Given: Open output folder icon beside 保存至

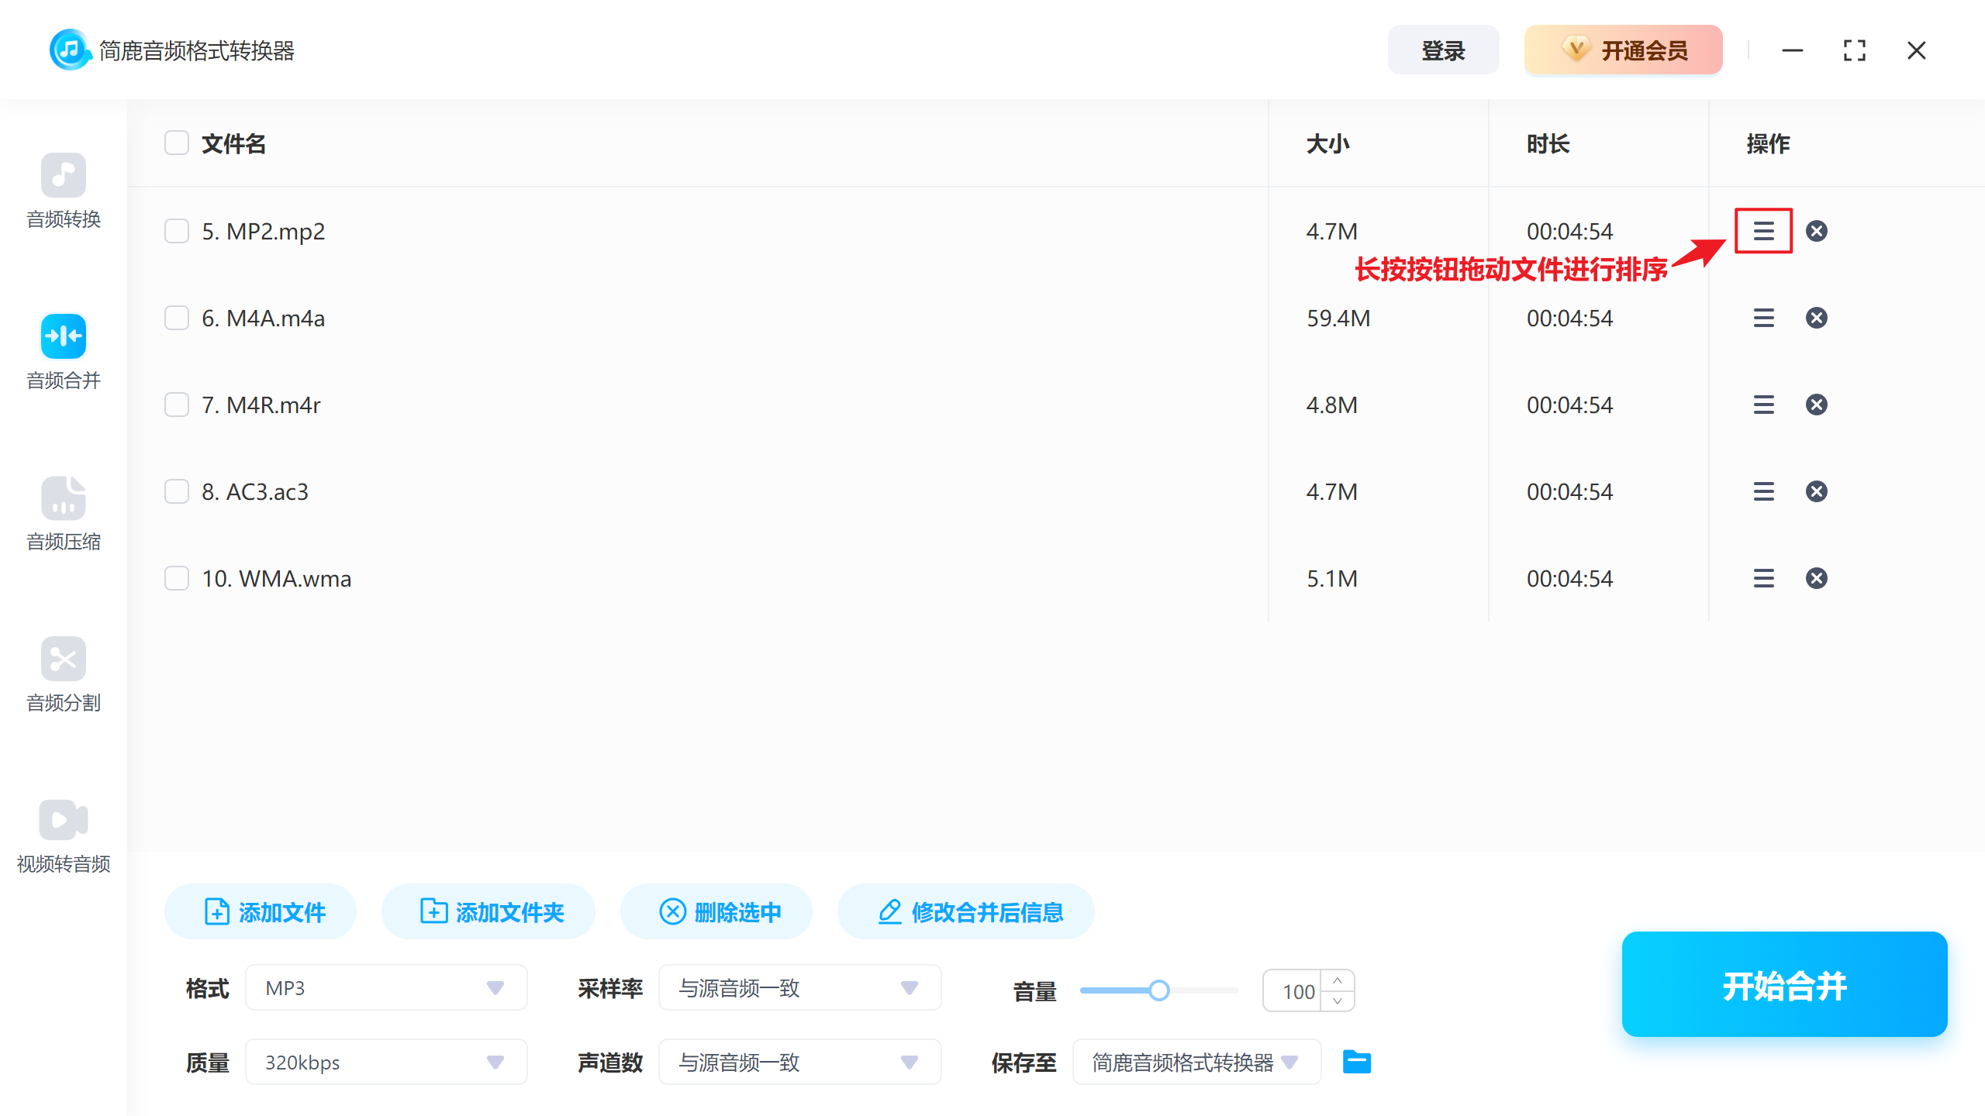Looking at the screenshot, I should click(x=1356, y=1062).
